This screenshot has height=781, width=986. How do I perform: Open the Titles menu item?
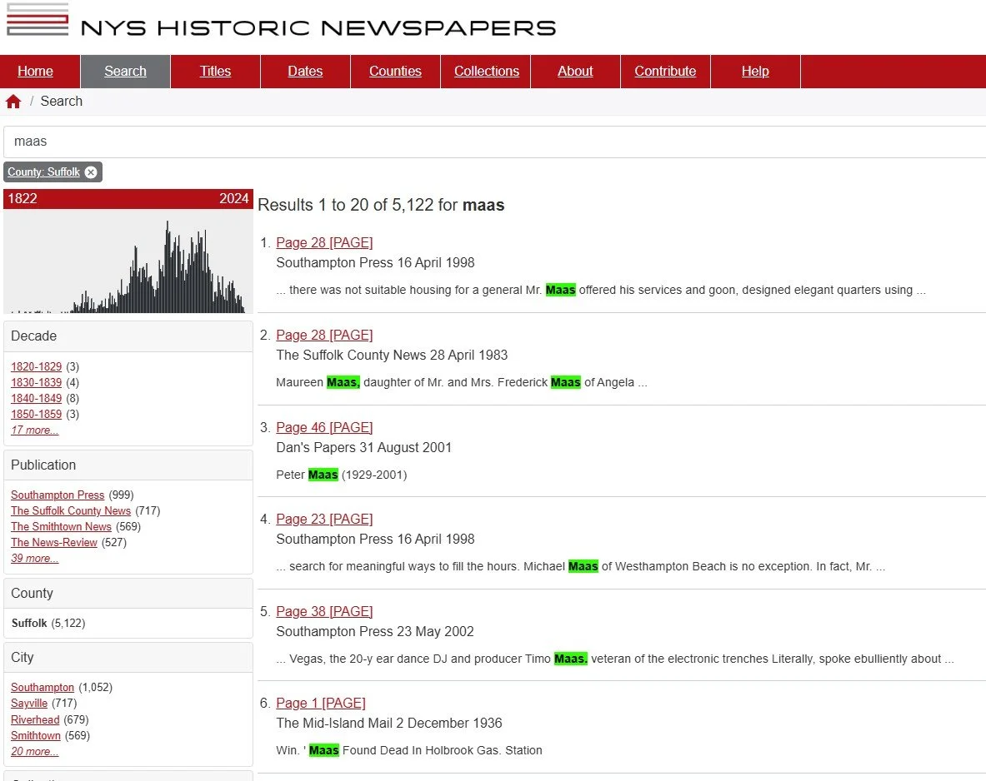(215, 71)
